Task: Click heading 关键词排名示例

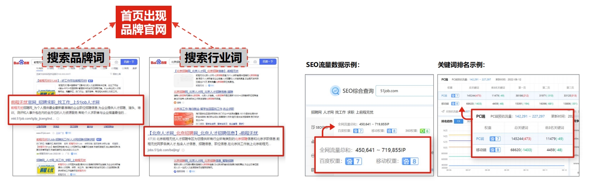Action: (461, 65)
